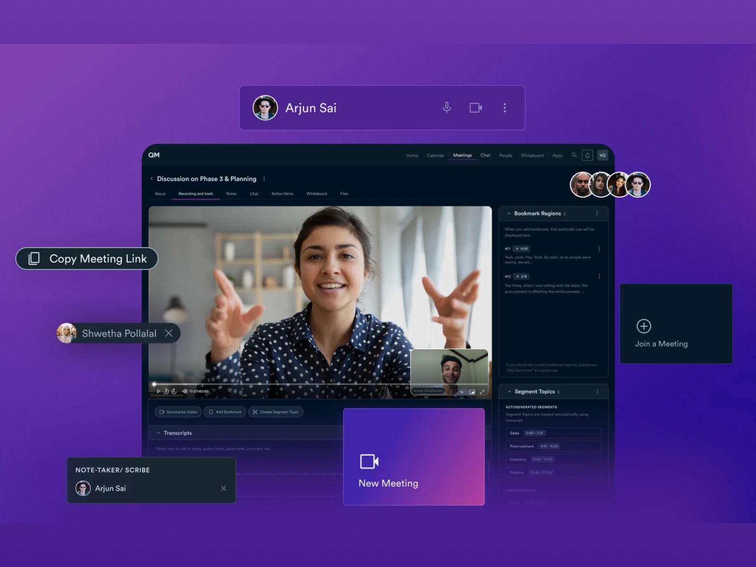Viewport: 756px width, 567px height.
Task: Click Create Segment Topic
Action: point(276,412)
